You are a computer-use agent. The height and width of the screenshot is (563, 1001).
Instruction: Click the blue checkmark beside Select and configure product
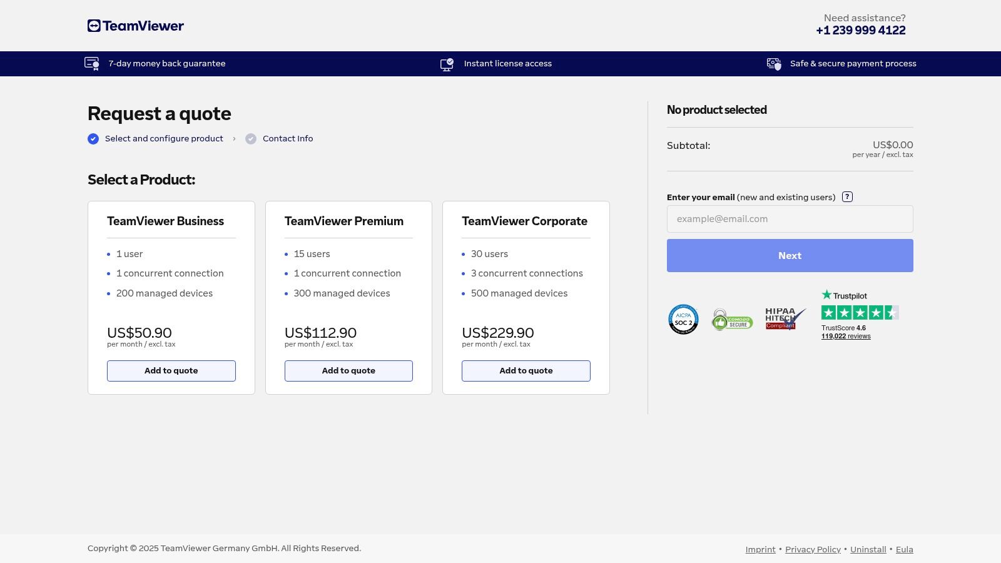pyautogui.click(x=93, y=139)
